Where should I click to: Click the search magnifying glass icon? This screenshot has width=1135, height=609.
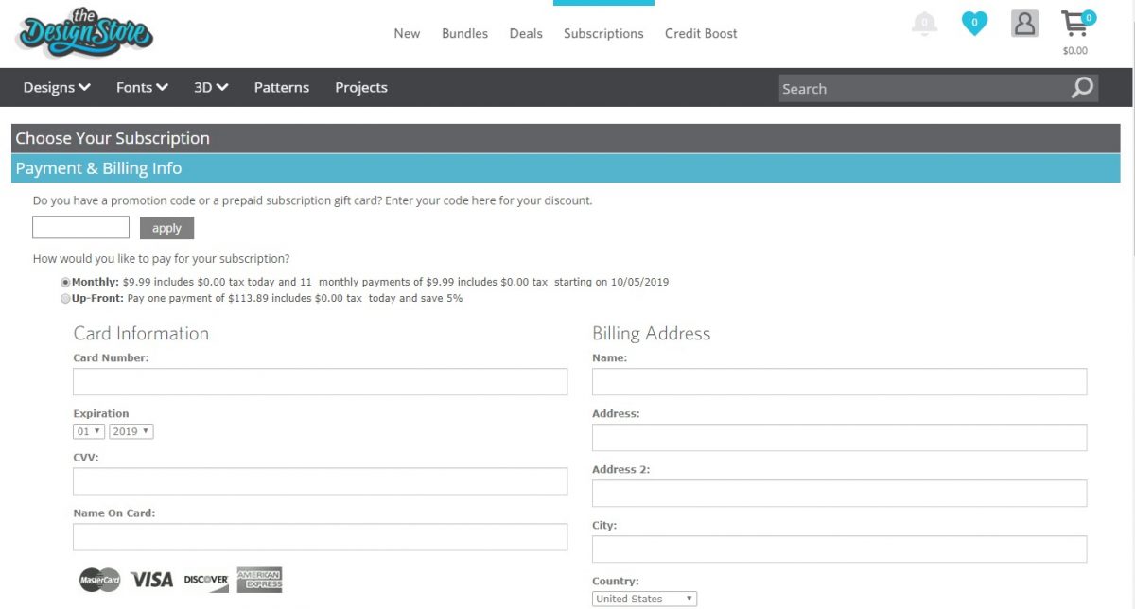coord(1083,88)
